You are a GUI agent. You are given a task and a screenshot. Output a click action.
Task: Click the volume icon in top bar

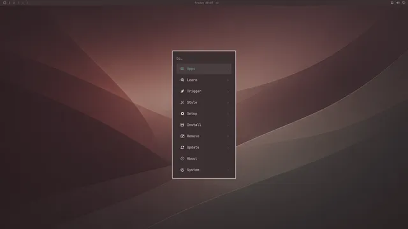coord(398,3)
